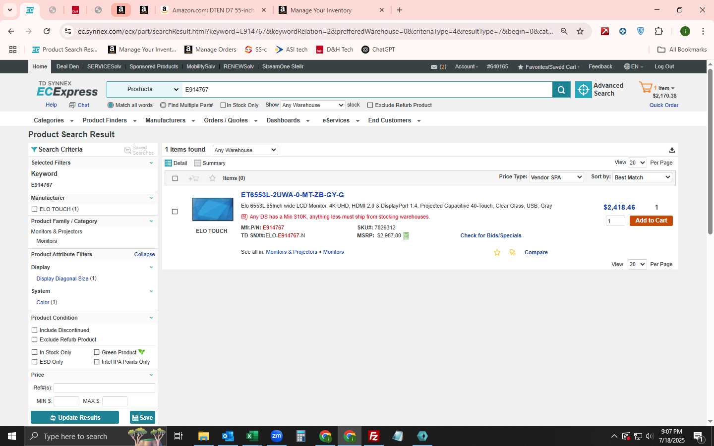Click the star-with-plus saved cart icon

(512, 253)
